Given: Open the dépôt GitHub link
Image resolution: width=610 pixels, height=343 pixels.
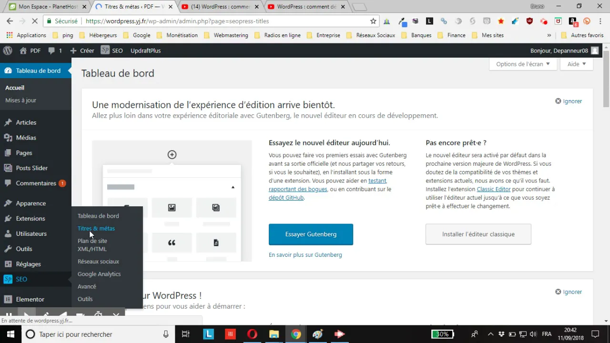Looking at the screenshot, I should coord(286,198).
